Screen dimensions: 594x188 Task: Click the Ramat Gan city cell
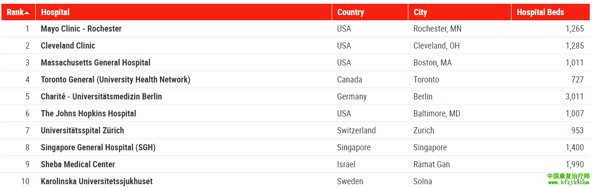(431, 164)
